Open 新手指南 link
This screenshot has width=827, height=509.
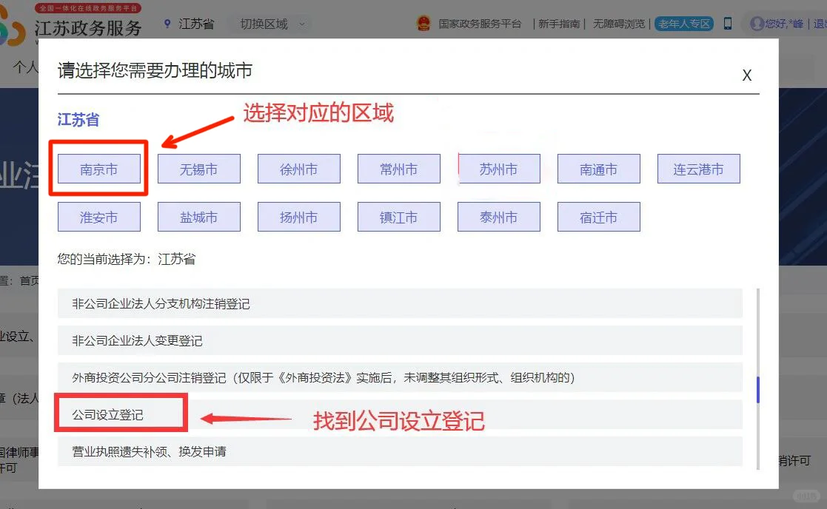[559, 24]
